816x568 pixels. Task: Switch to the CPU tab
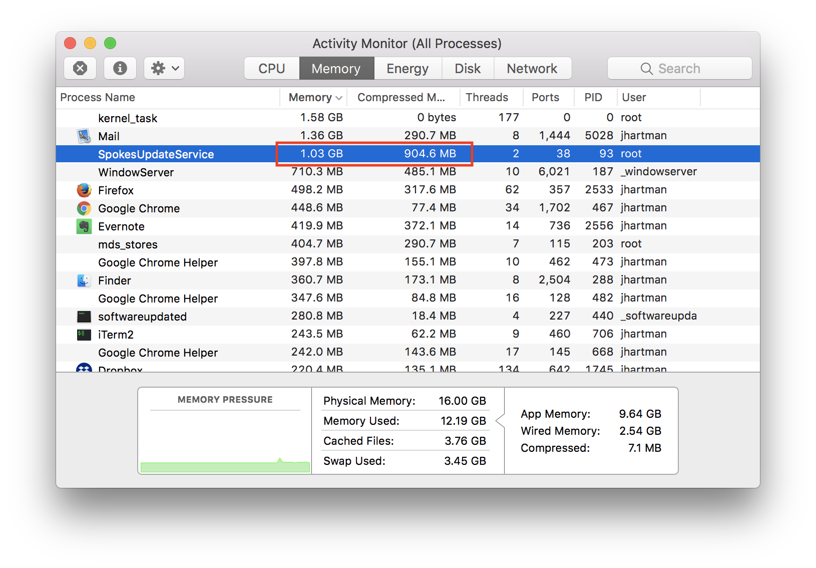271,69
